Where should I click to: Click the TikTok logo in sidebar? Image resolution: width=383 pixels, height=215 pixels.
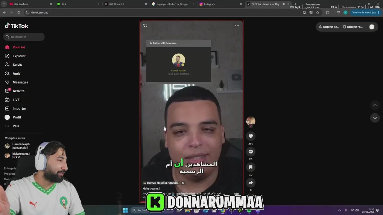(x=16, y=26)
